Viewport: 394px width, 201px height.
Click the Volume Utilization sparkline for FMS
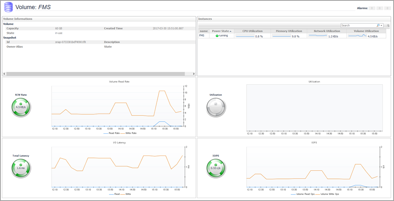357,36
